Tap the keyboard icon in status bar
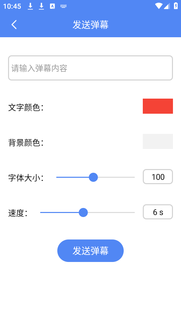The height and width of the screenshot is (322, 181). [63, 6]
